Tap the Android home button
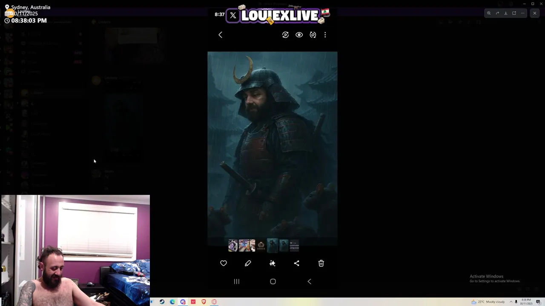Screen dimensions: 545x306 (x=273, y=281)
